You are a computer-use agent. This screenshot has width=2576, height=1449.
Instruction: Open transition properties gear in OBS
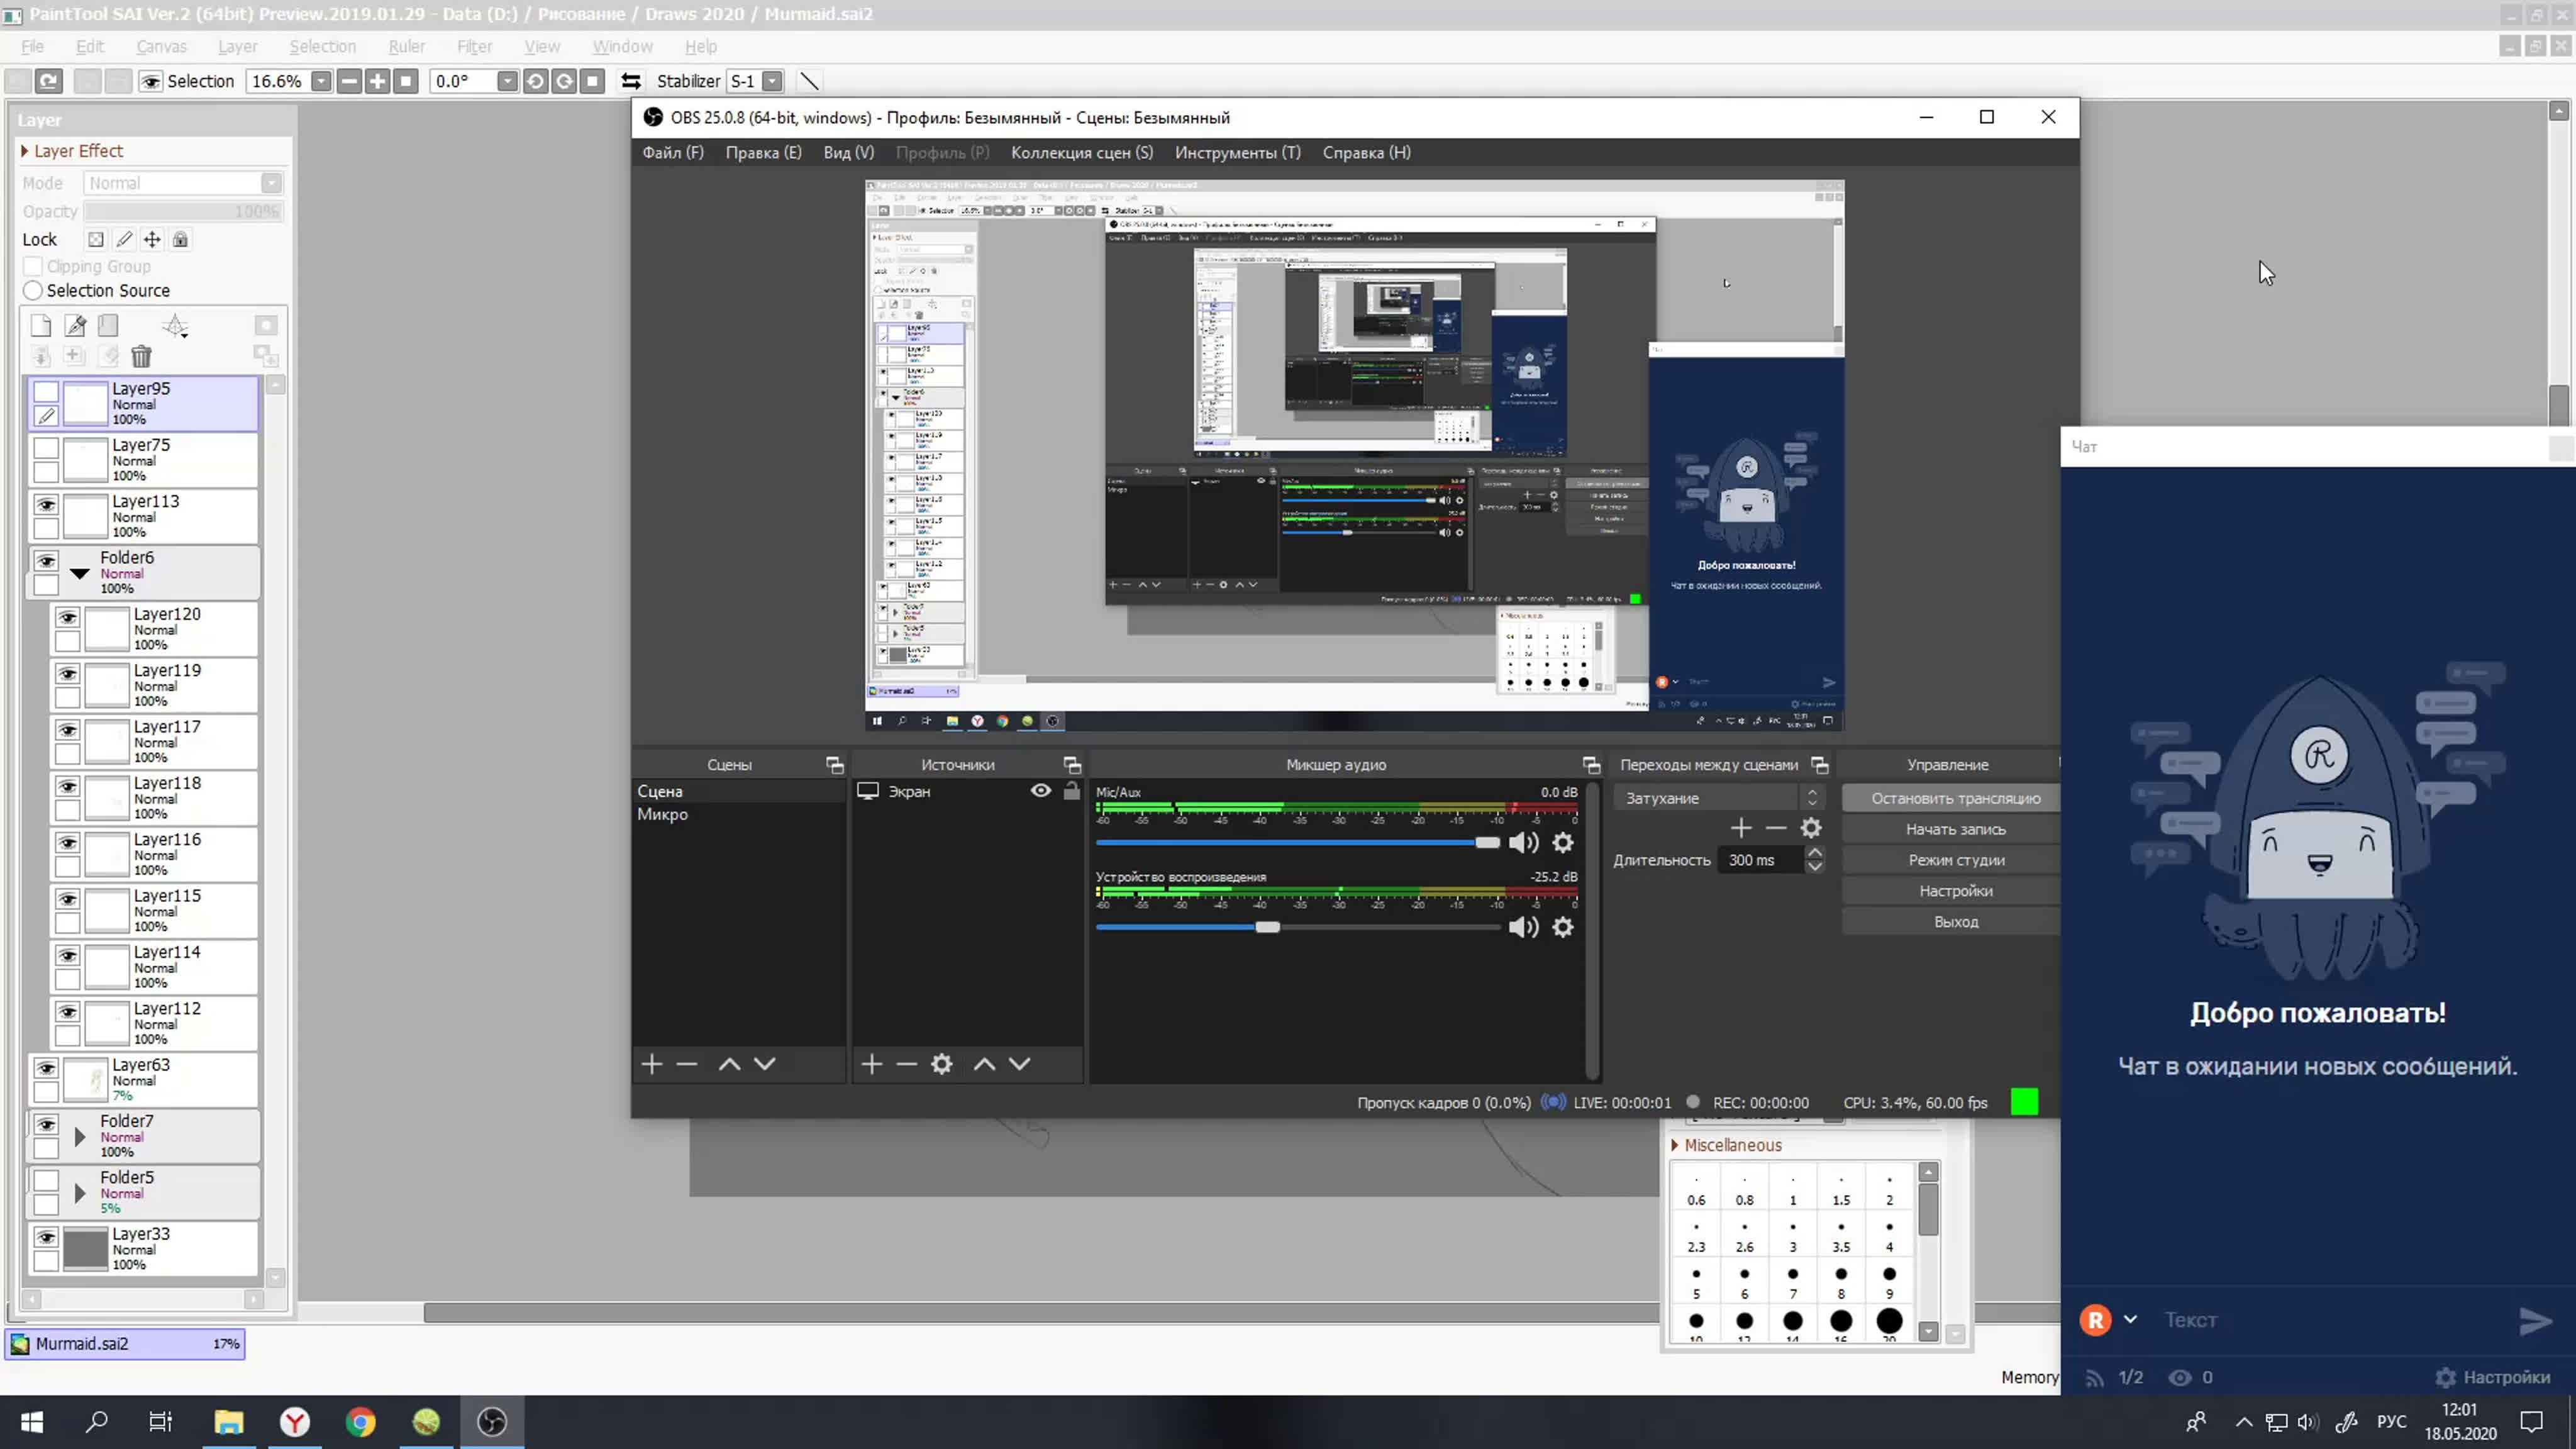(x=1811, y=829)
